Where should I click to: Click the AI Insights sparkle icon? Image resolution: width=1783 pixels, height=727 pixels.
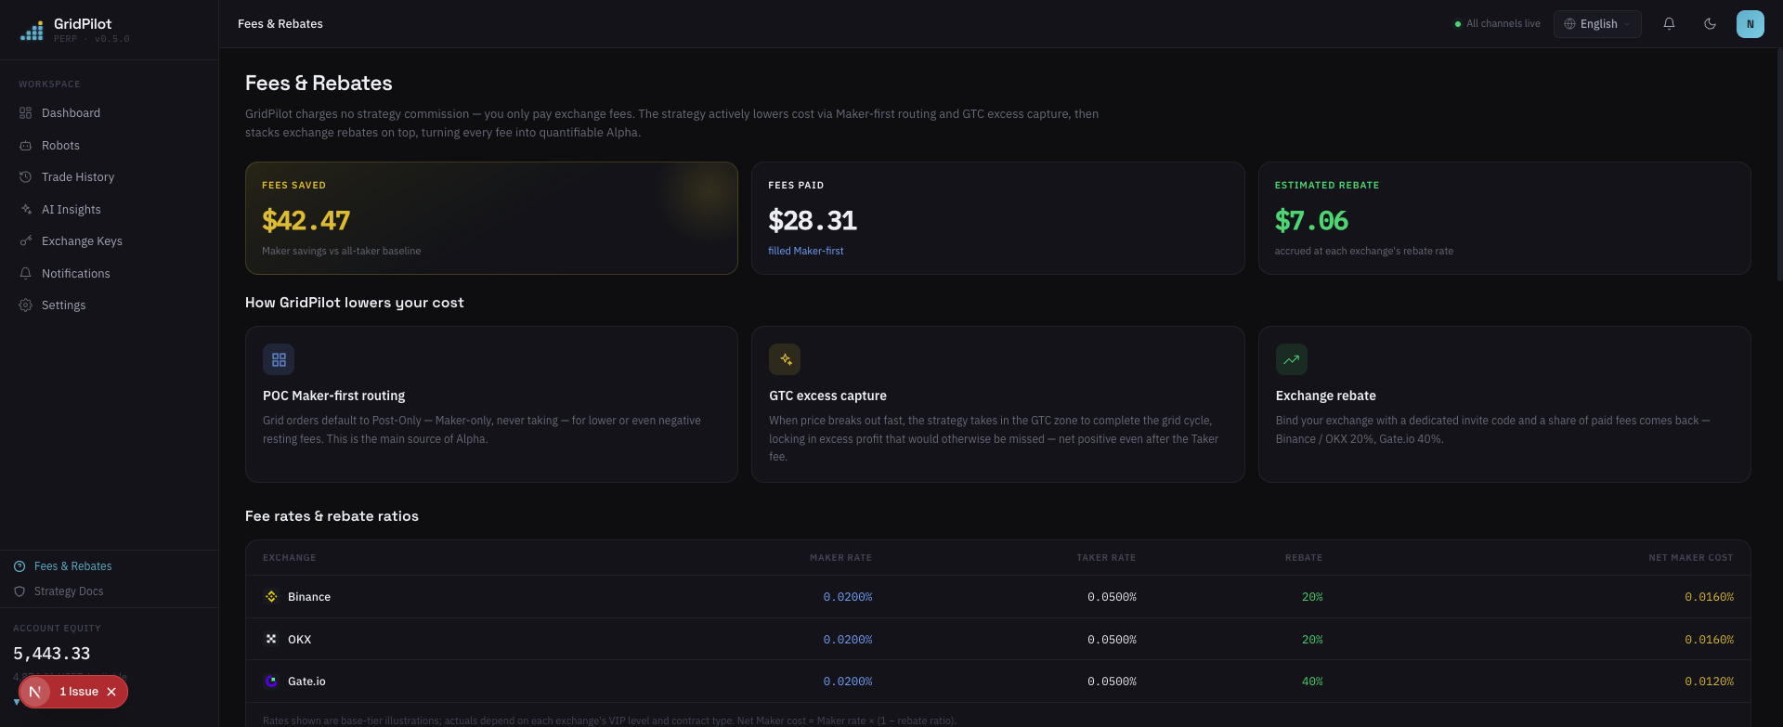(25, 210)
